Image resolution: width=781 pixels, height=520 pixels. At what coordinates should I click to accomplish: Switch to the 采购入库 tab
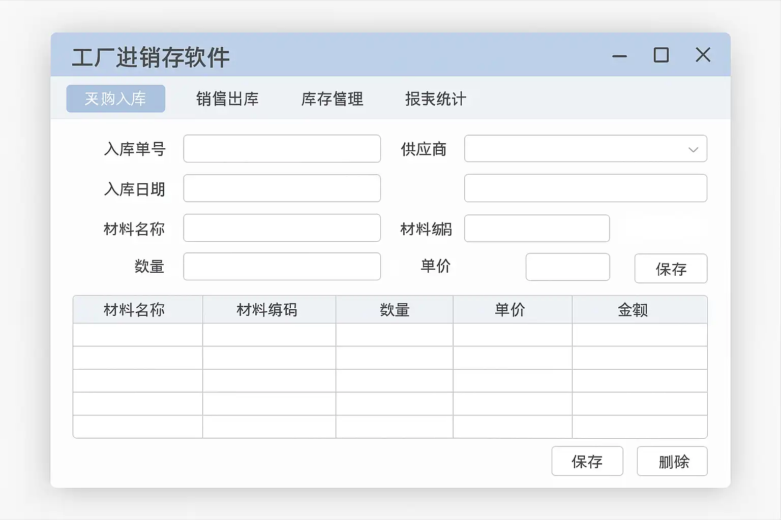[x=116, y=99]
